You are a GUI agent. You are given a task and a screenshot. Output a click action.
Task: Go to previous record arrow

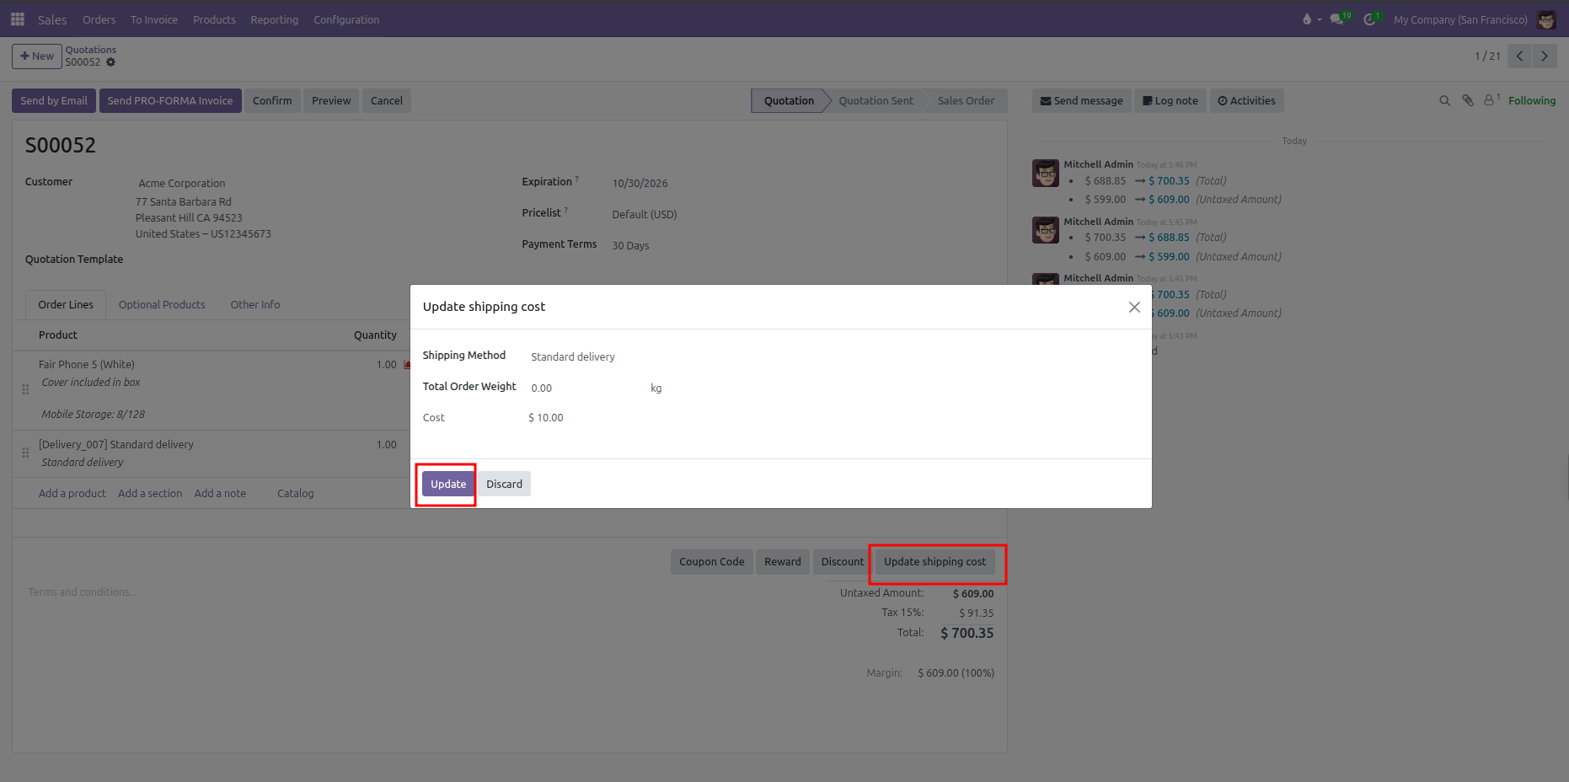[1519, 56]
